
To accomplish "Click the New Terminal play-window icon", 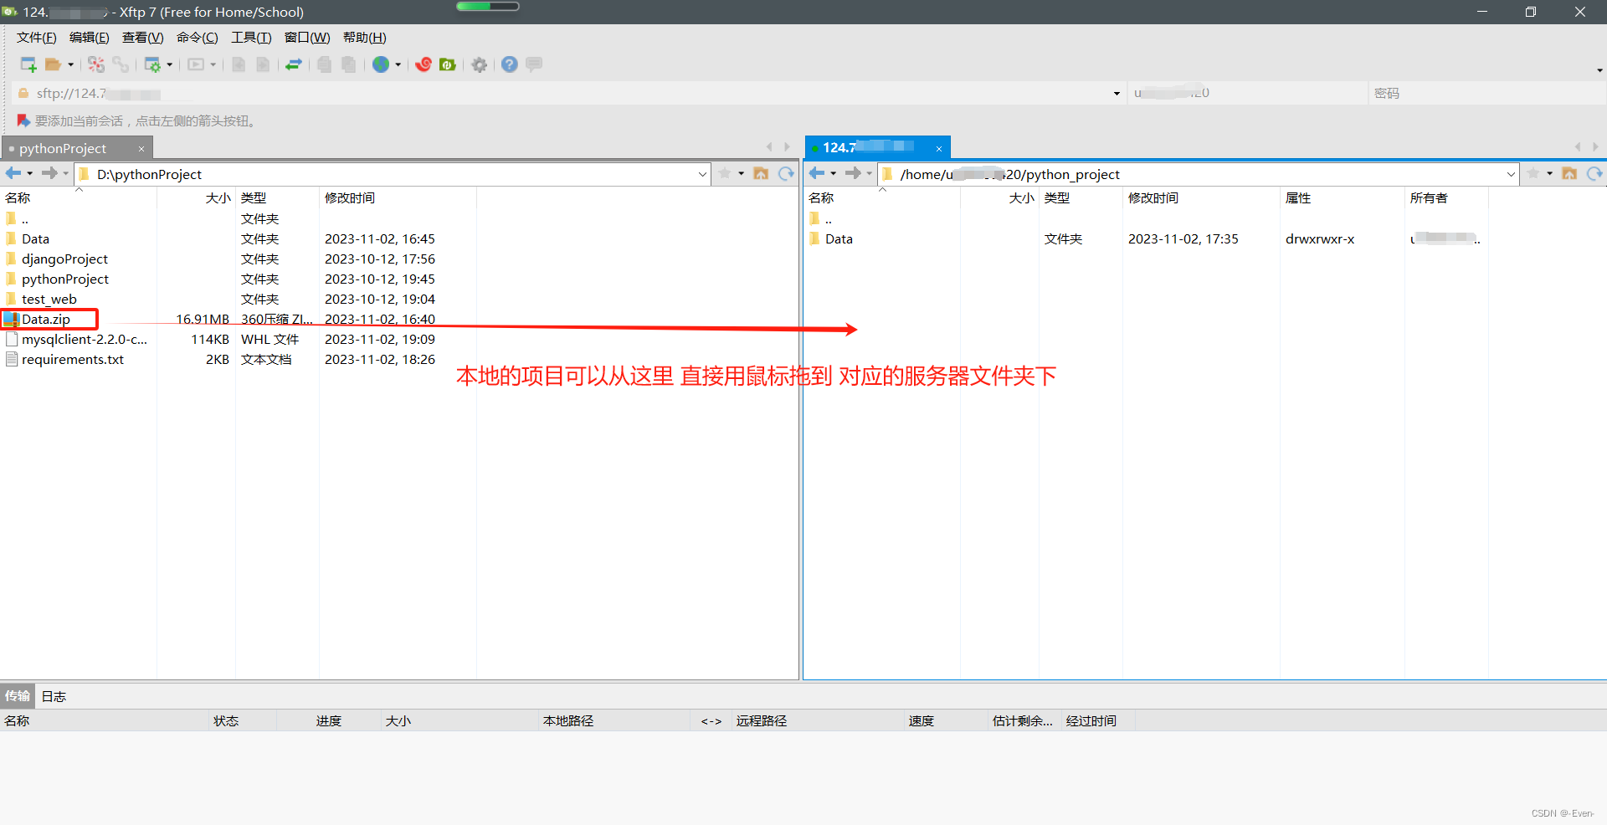I will [196, 64].
